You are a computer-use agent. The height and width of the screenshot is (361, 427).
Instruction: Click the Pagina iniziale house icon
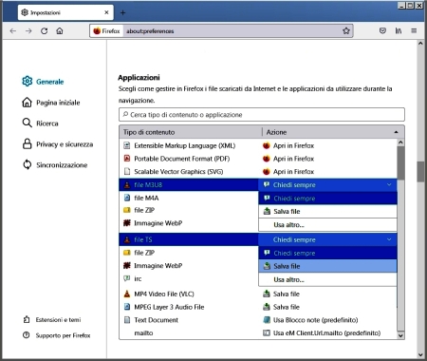tap(27, 103)
